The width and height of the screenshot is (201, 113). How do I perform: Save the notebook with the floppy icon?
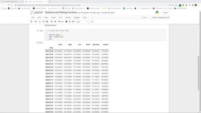point(31,22)
